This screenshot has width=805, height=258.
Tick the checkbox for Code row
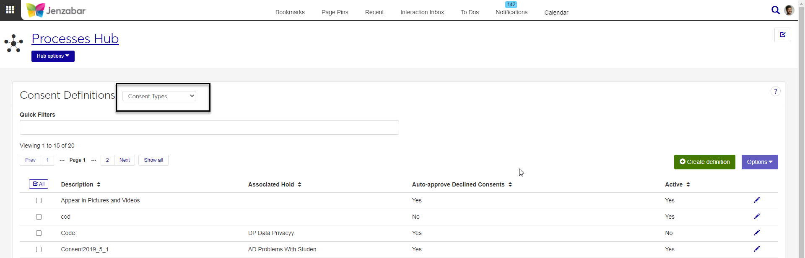tap(39, 233)
